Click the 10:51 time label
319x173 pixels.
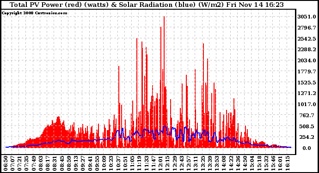pos(125,163)
